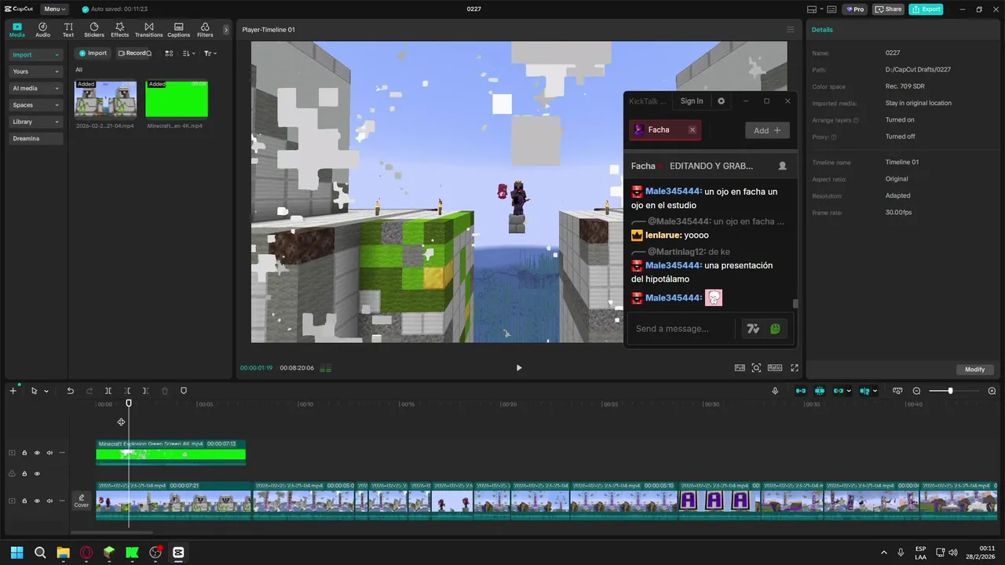
Task: Open the player hamburger menu
Action: coord(790,30)
